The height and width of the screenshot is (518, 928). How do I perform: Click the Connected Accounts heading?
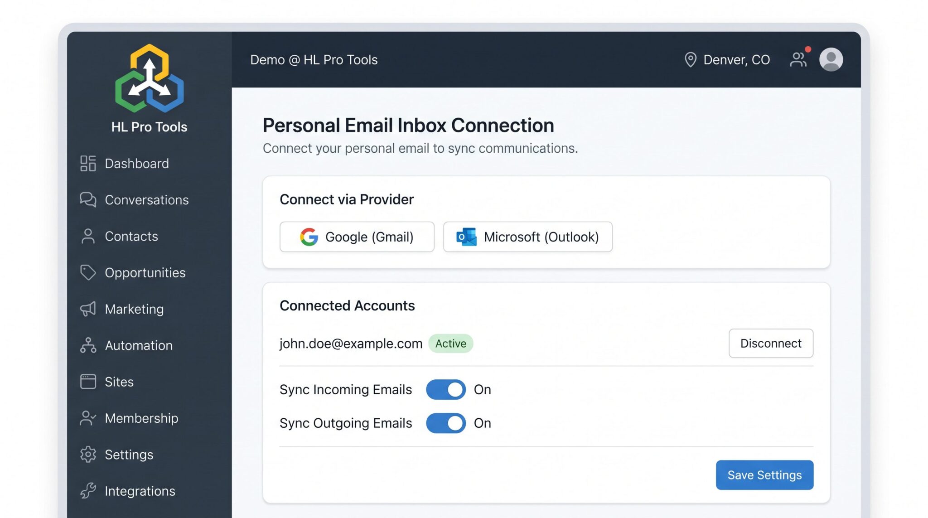click(x=347, y=305)
